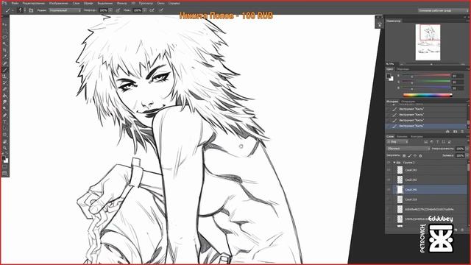
Task: Open the Brush panel from options bar
Action: click(x=31, y=10)
